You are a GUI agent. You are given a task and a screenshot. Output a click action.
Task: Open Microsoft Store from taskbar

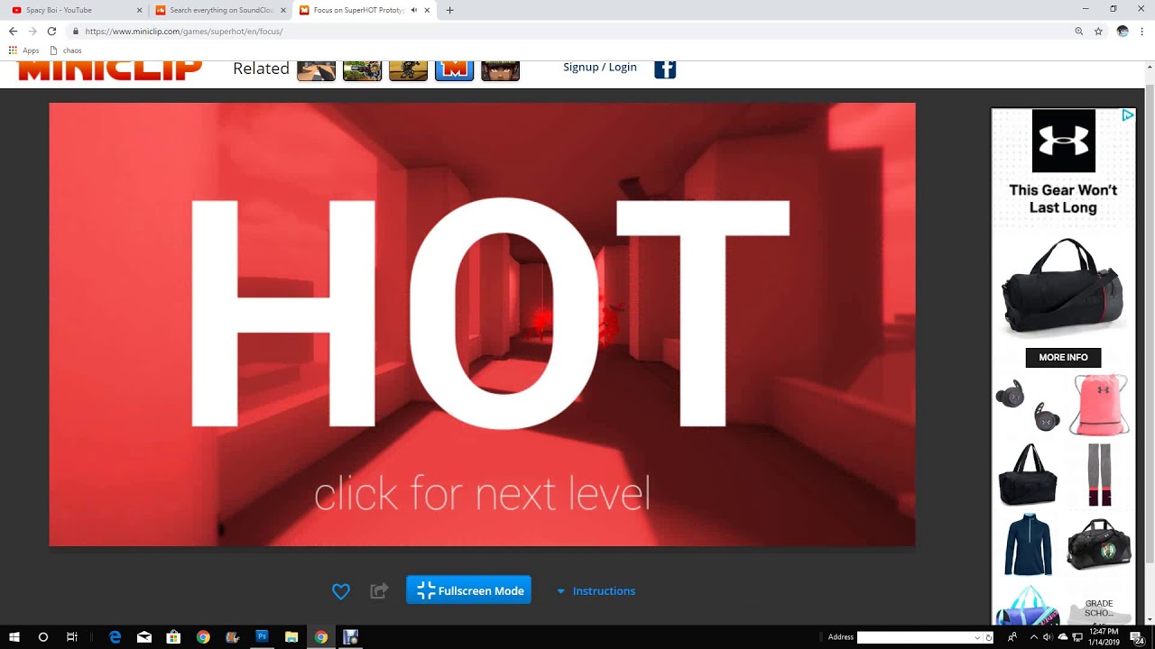(173, 637)
